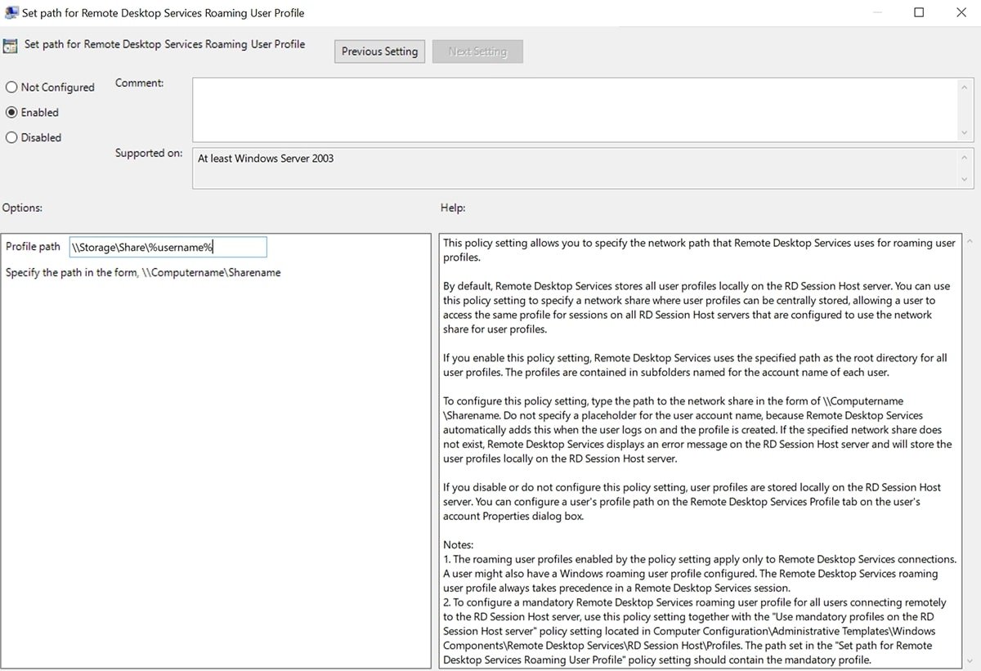Click the policy setting icon beside the heading
981x671 pixels.
(x=10, y=44)
